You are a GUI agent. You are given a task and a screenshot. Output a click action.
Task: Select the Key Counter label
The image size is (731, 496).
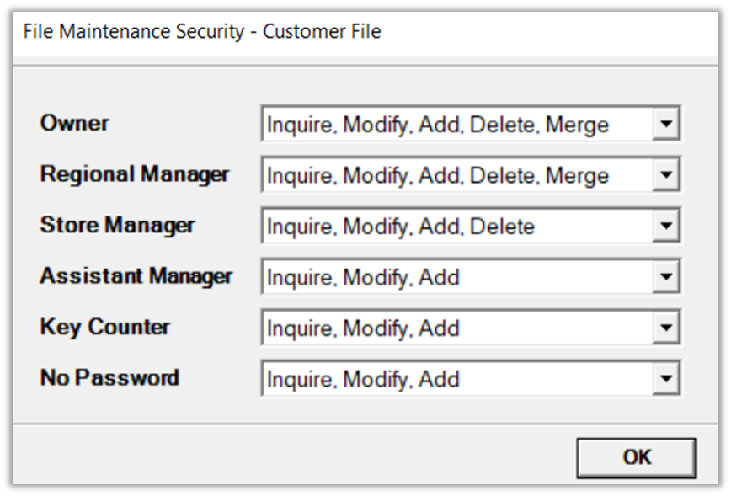(x=105, y=327)
